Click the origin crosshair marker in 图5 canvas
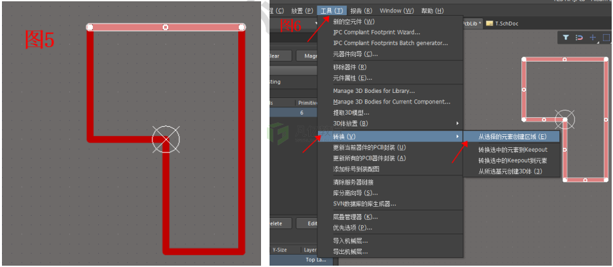Viewport: 613px width, 267px height. (165, 138)
